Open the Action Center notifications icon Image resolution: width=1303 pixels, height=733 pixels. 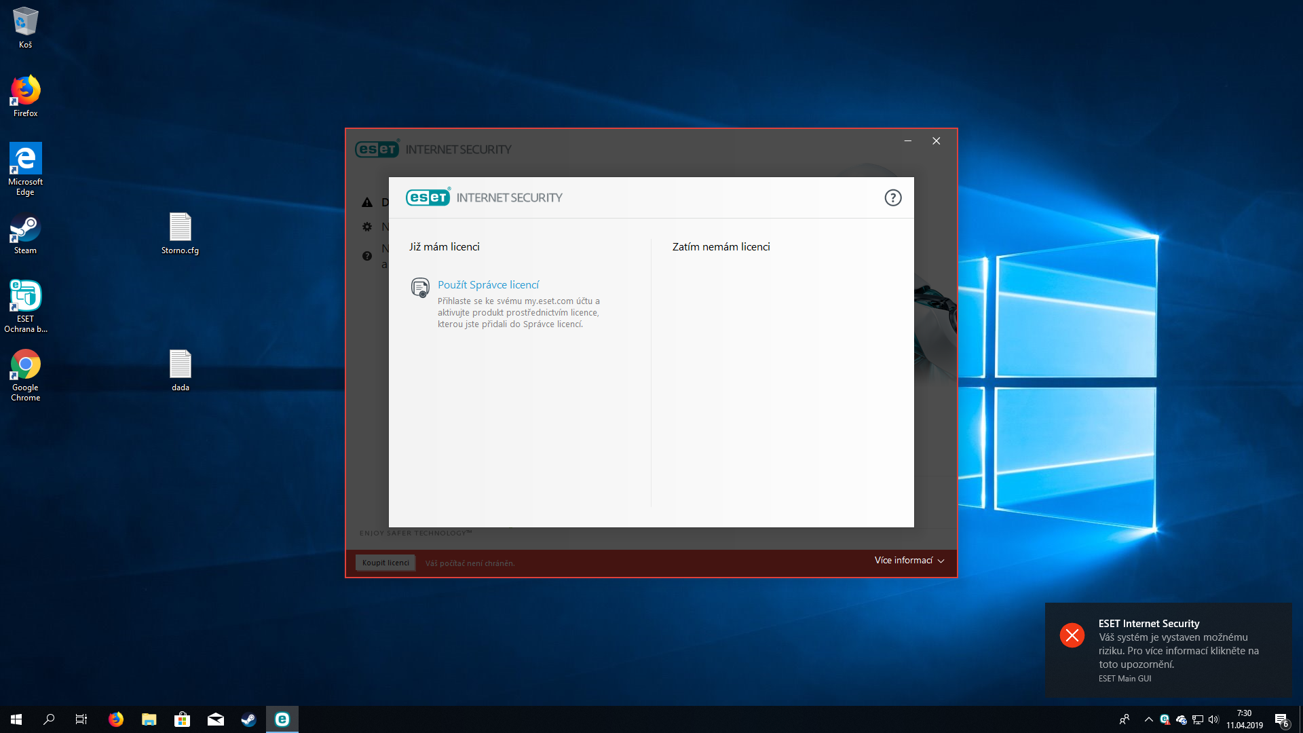pos(1281,719)
